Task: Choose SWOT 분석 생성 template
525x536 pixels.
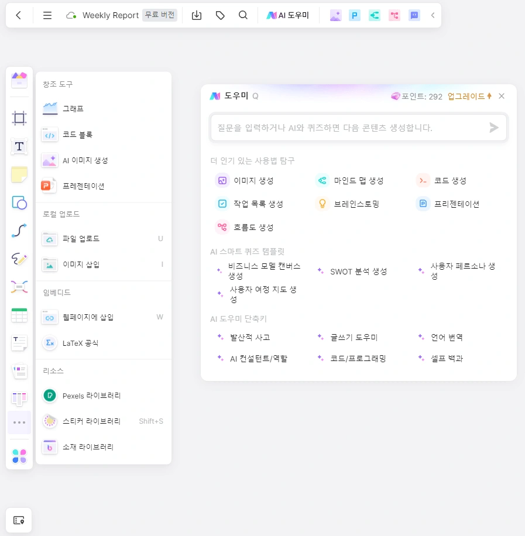Action: (352, 272)
